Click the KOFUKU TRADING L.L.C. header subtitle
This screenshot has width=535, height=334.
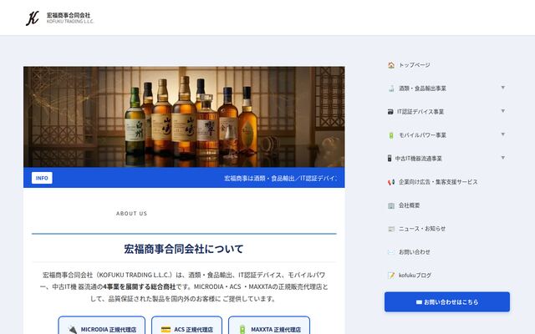click(x=70, y=22)
